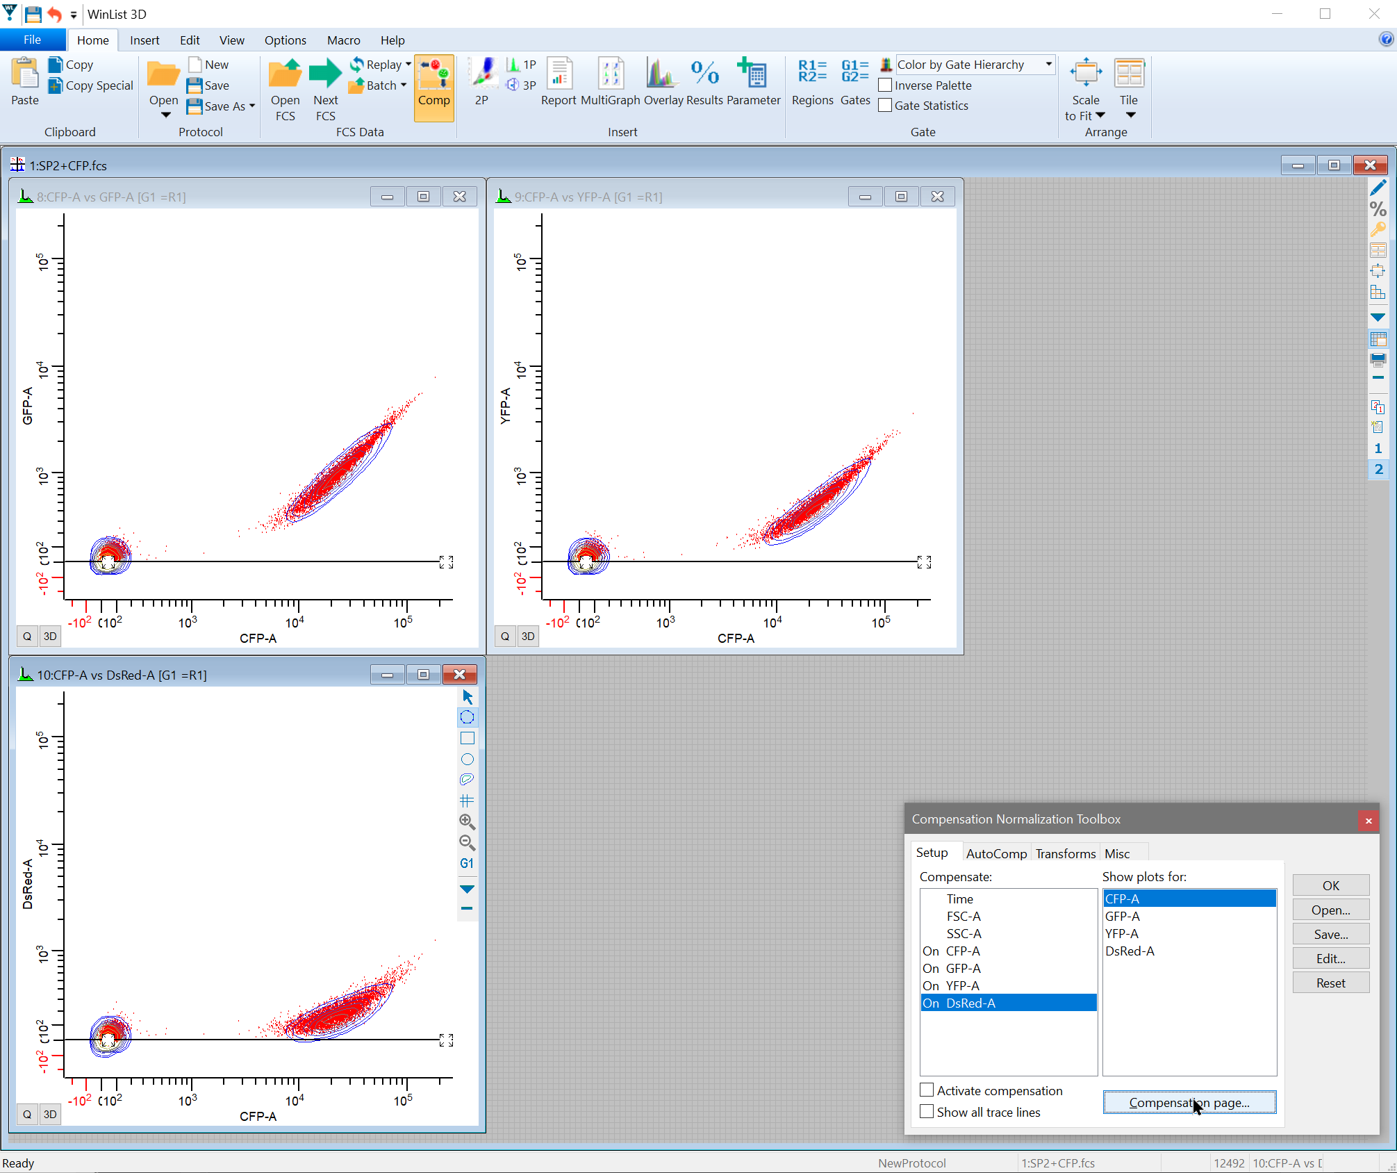
Task: Select the zoom in magnifier tool
Action: click(467, 822)
